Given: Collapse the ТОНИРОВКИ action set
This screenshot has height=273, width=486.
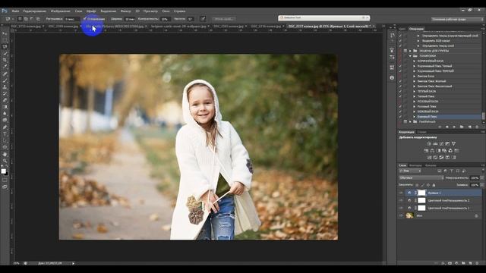Looking at the screenshot, I should point(410,55).
